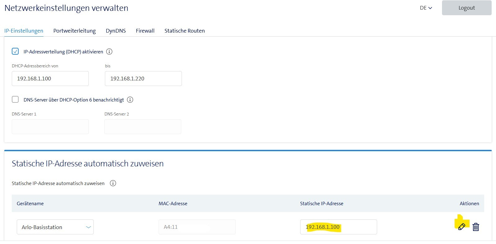Click the DHCP start address field 192.168.1.100
Viewport: 496px width, 244px height.
click(x=50, y=79)
